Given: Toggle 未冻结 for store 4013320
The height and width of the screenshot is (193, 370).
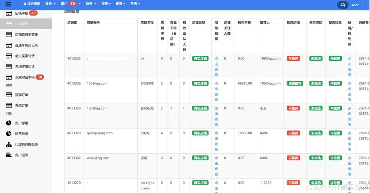Looking at the screenshot, I should [x=316, y=133].
